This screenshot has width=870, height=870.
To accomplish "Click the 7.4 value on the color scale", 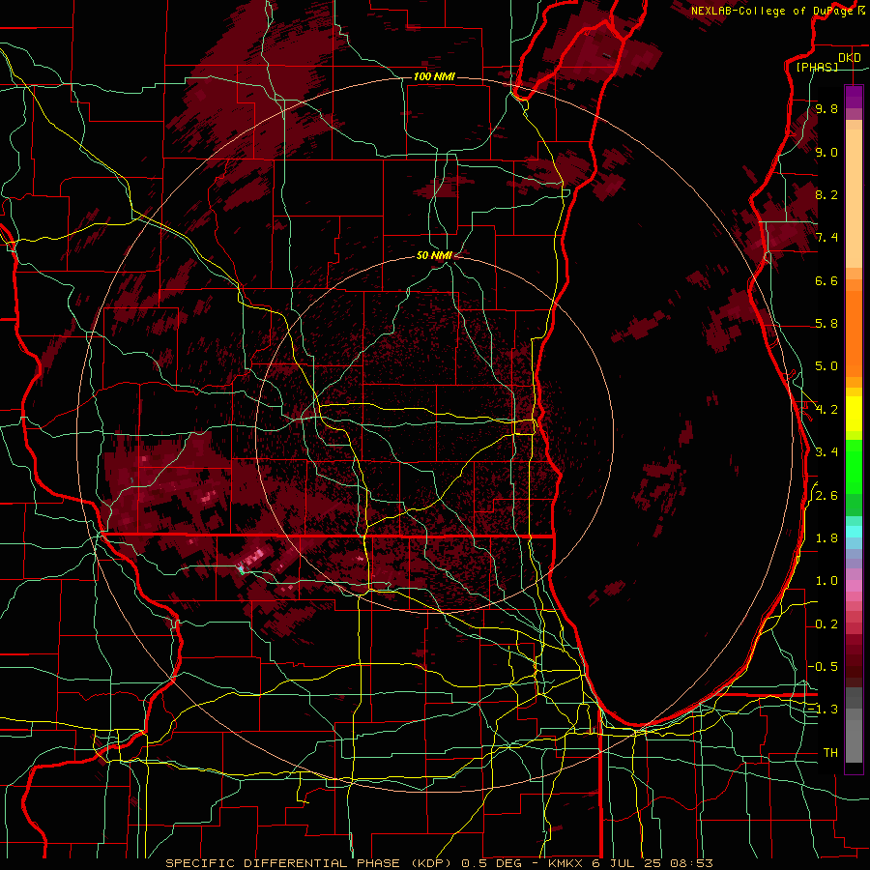I will pos(826,238).
